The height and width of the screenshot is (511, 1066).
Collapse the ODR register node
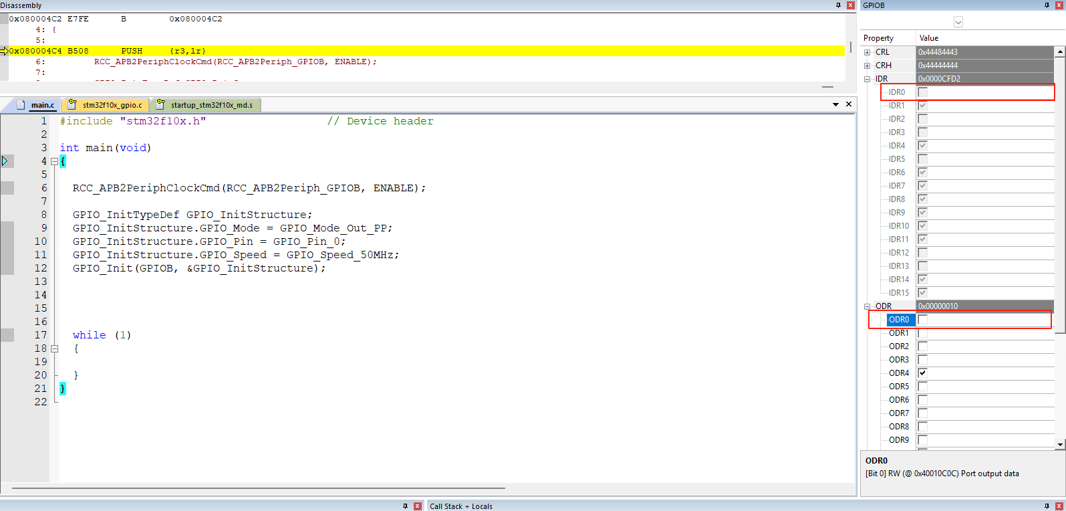[x=867, y=306]
